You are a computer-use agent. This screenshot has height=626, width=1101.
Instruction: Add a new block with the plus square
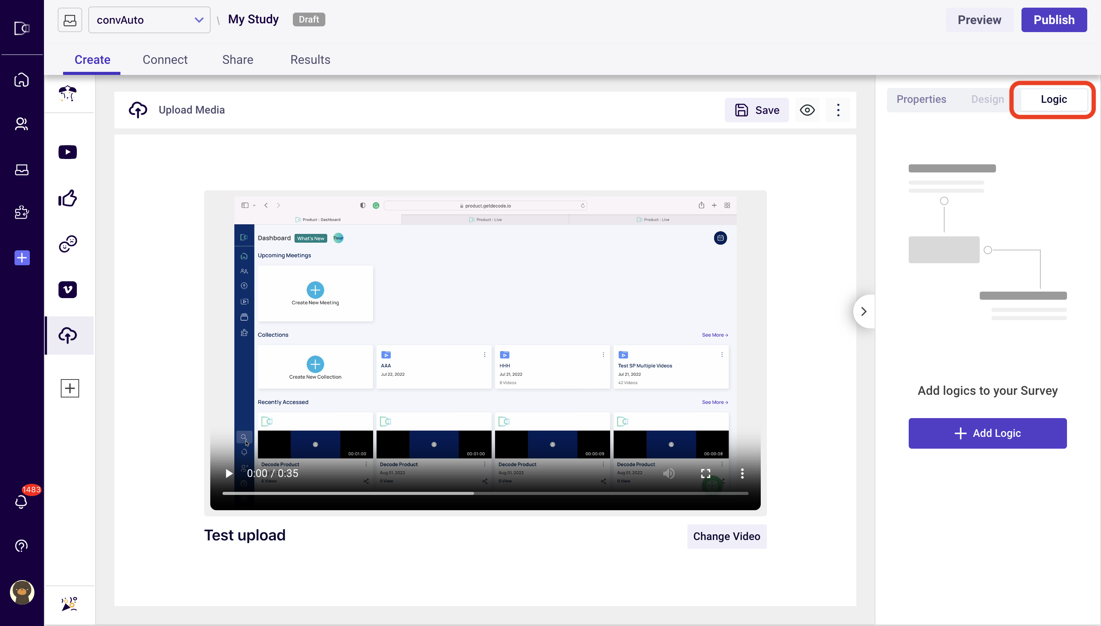click(70, 388)
